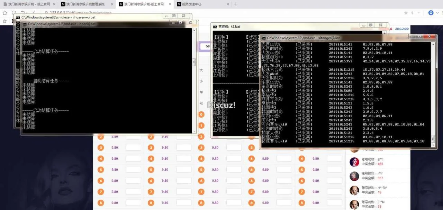Click the cmd icon in k3.bat title bar
The width and height of the screenshot is (443, 210).
pos(215,26)
